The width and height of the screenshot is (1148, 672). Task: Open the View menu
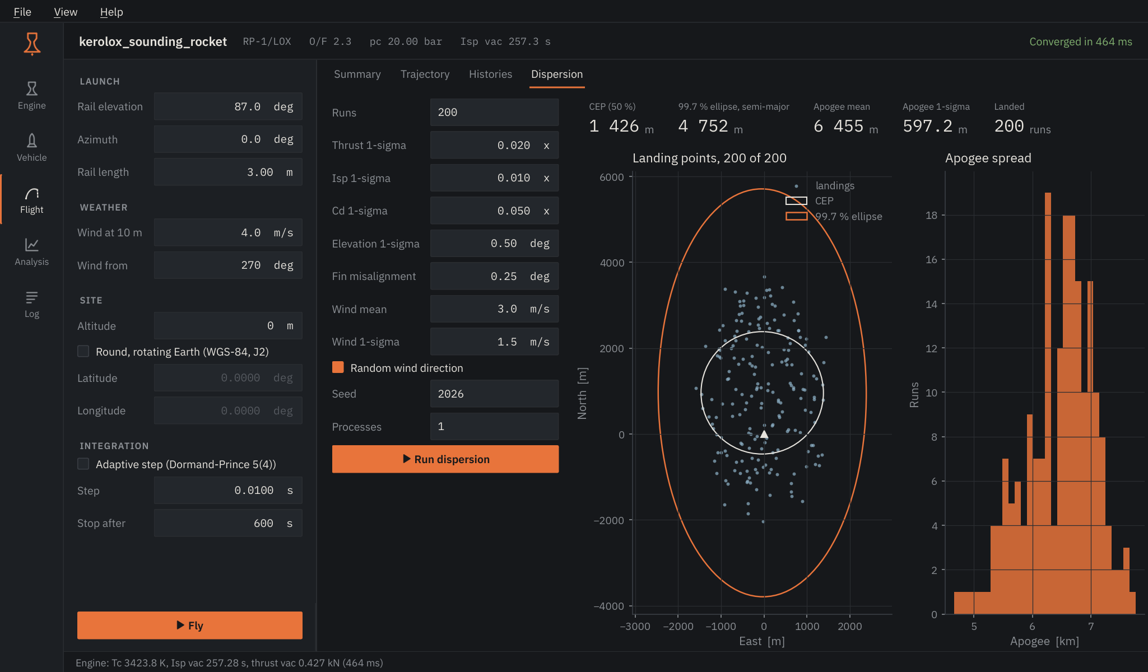(66, 12)
